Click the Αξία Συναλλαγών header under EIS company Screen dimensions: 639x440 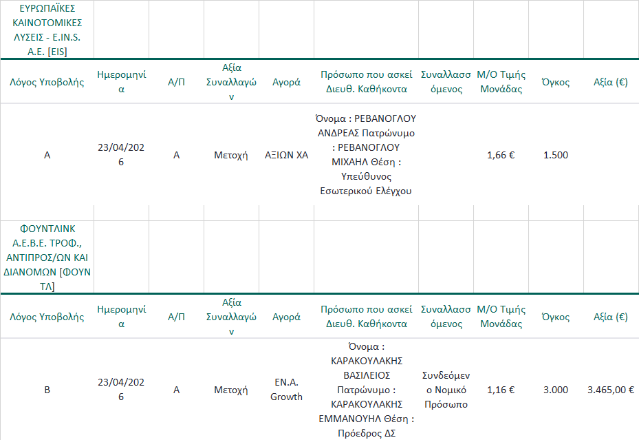pos(231,82)
